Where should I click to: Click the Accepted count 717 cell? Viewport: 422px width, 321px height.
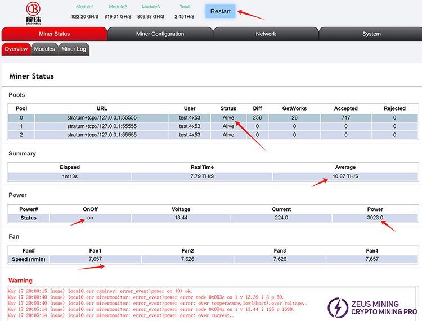pos(345,118)
